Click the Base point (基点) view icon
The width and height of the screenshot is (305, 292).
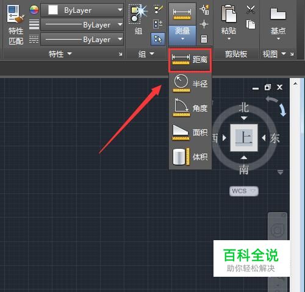(x=278, y=14)
